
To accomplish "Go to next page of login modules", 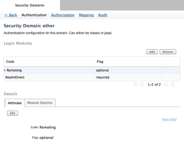I will point(166,84).
